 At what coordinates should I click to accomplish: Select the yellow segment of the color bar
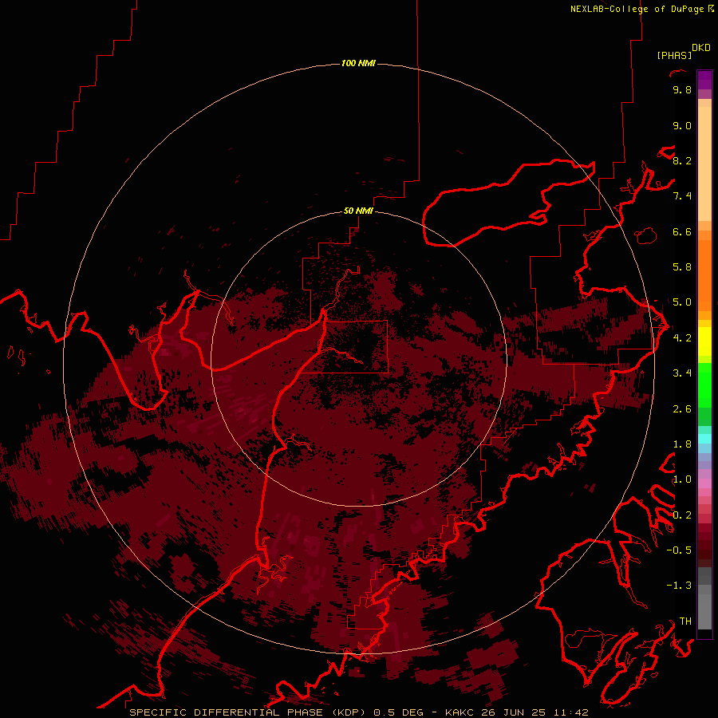click(x=704, y=341)
